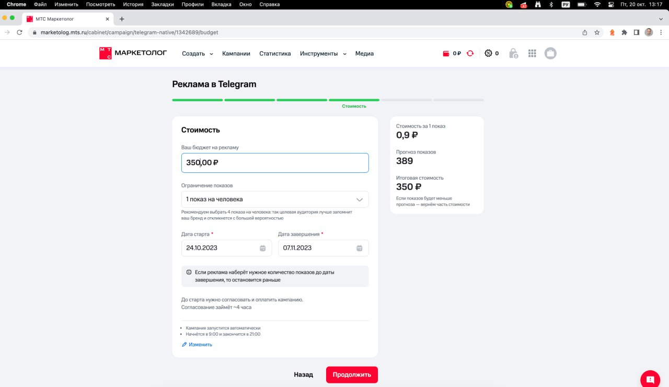Click the green Стоимость step label
Image resolution: width=669 pixels, height=387 pixels.
coord(354,106)
